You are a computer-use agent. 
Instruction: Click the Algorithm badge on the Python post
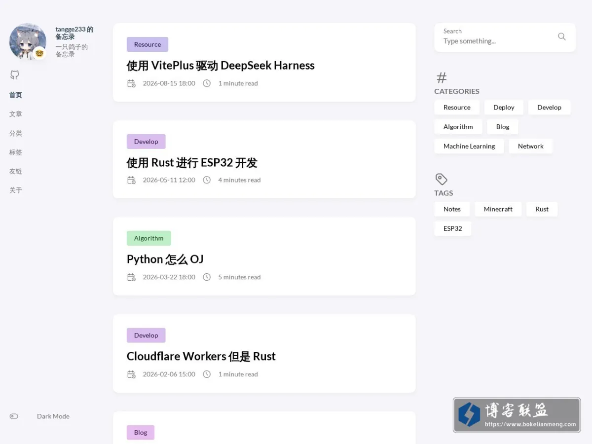point(149,238)
